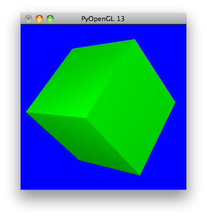Click the rightmost vertex of the green cube
This screenshot has height=218, width=207.
(x=175, y=103)
